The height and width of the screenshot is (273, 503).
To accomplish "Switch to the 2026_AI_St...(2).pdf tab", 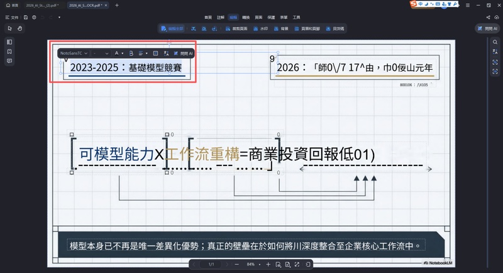I will [43, 5].
